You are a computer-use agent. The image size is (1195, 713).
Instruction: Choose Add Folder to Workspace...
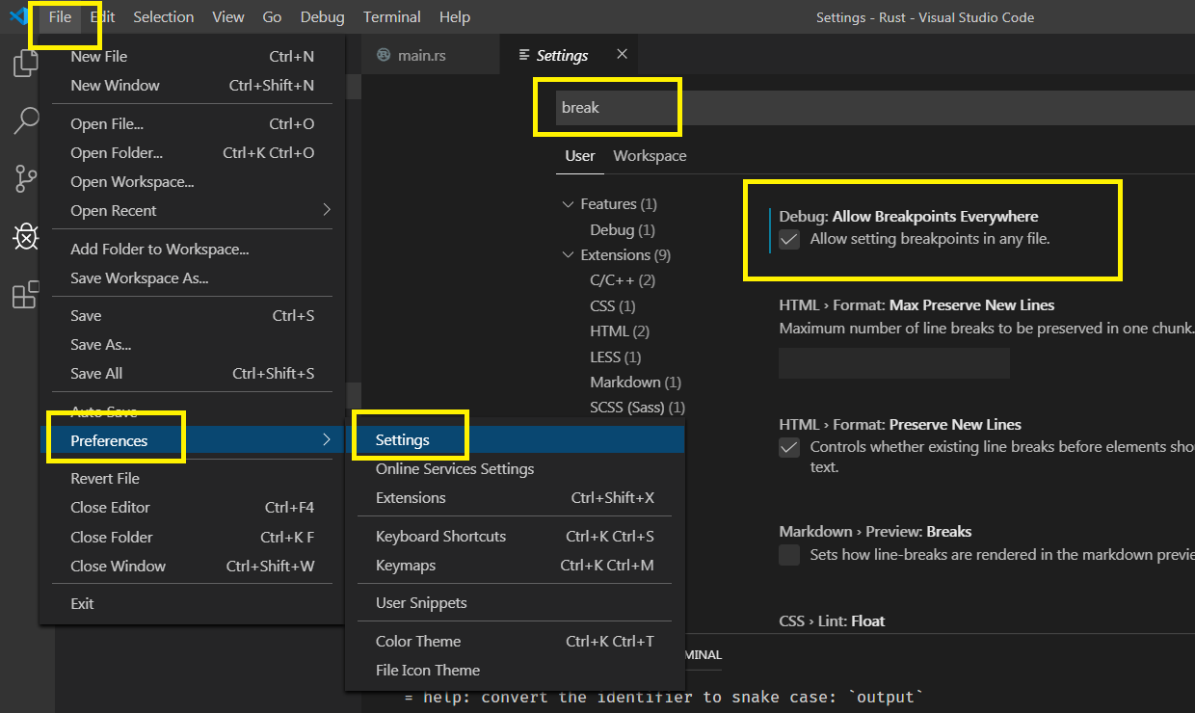click(192, 250)
